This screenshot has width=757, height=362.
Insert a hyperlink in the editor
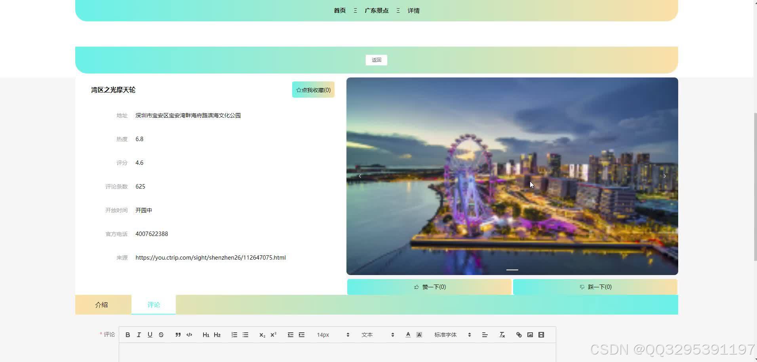(519, 334)
